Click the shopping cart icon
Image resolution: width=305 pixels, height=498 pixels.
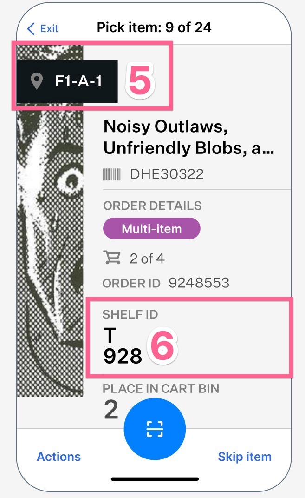pos(113,258)
